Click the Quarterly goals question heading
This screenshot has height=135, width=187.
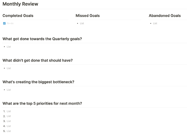point(42,39)
